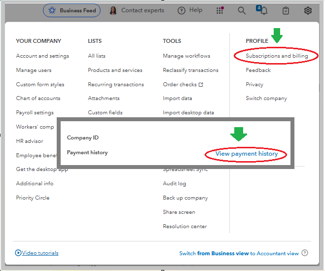Click the view switch help question icon
This screenshot has height=271, width=325.
point(305,253)
